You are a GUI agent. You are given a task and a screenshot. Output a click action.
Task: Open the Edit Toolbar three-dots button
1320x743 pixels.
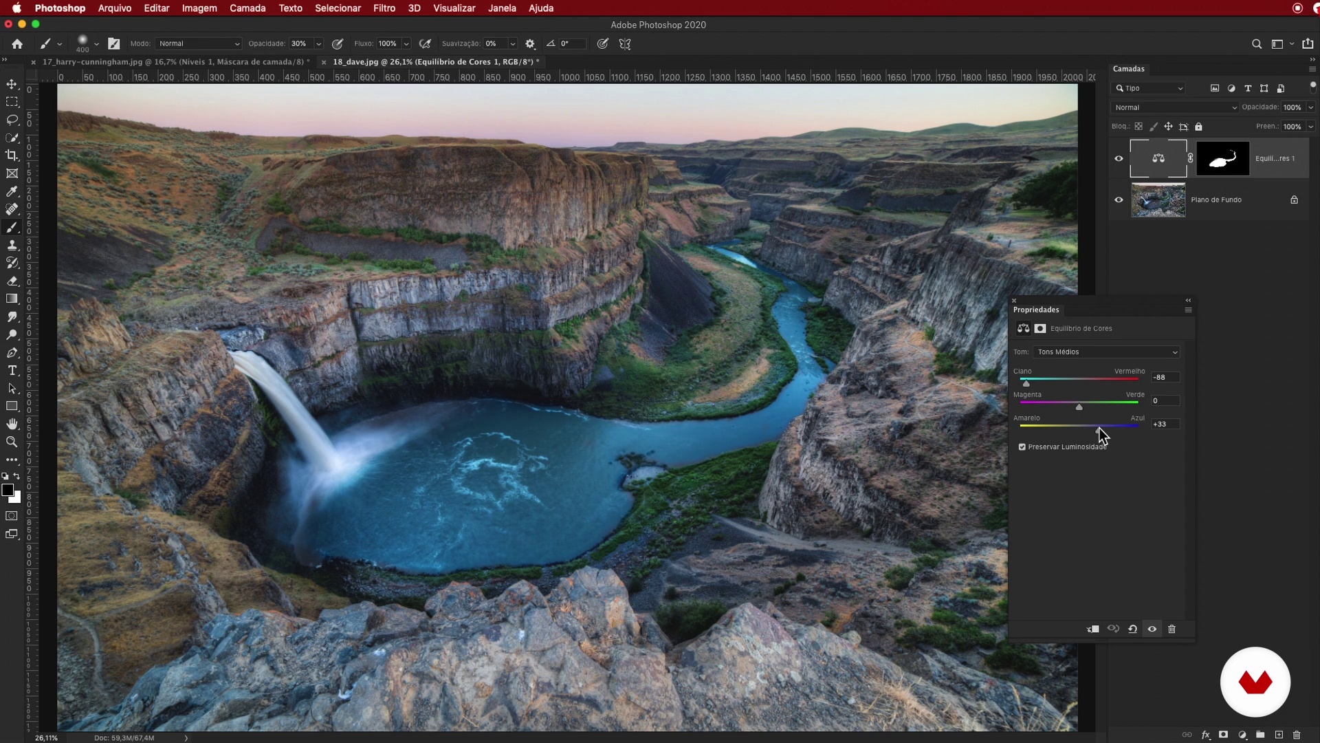coord(12,460)
